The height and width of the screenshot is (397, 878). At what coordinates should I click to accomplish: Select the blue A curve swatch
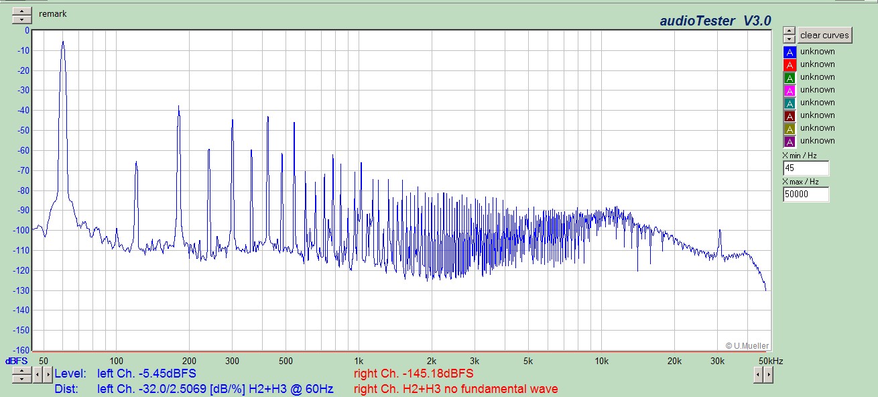click(x=790, y=52)
